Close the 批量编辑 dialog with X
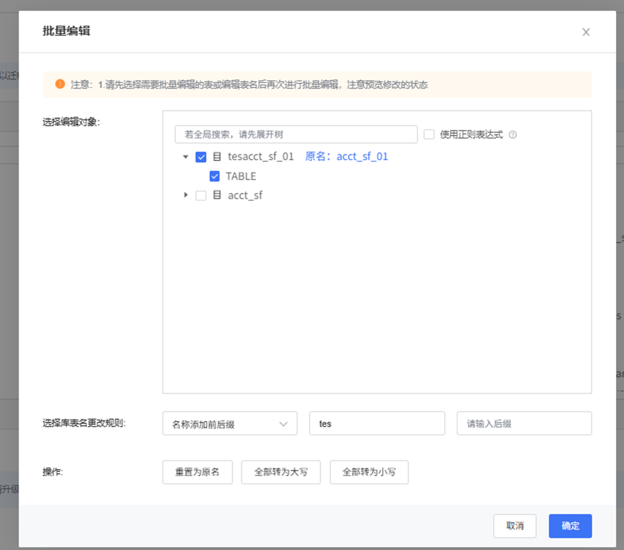 click(586, 32)
